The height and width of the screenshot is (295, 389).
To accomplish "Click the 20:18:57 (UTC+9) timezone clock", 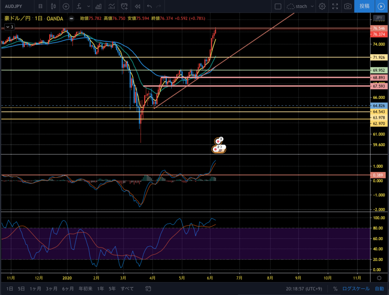I will click(x=304, y=289).
